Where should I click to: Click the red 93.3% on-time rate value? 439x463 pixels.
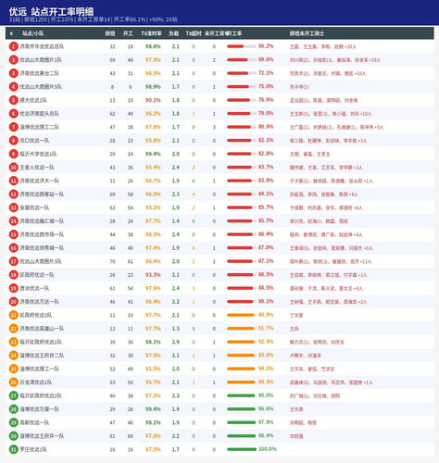[x=153, y=275]
